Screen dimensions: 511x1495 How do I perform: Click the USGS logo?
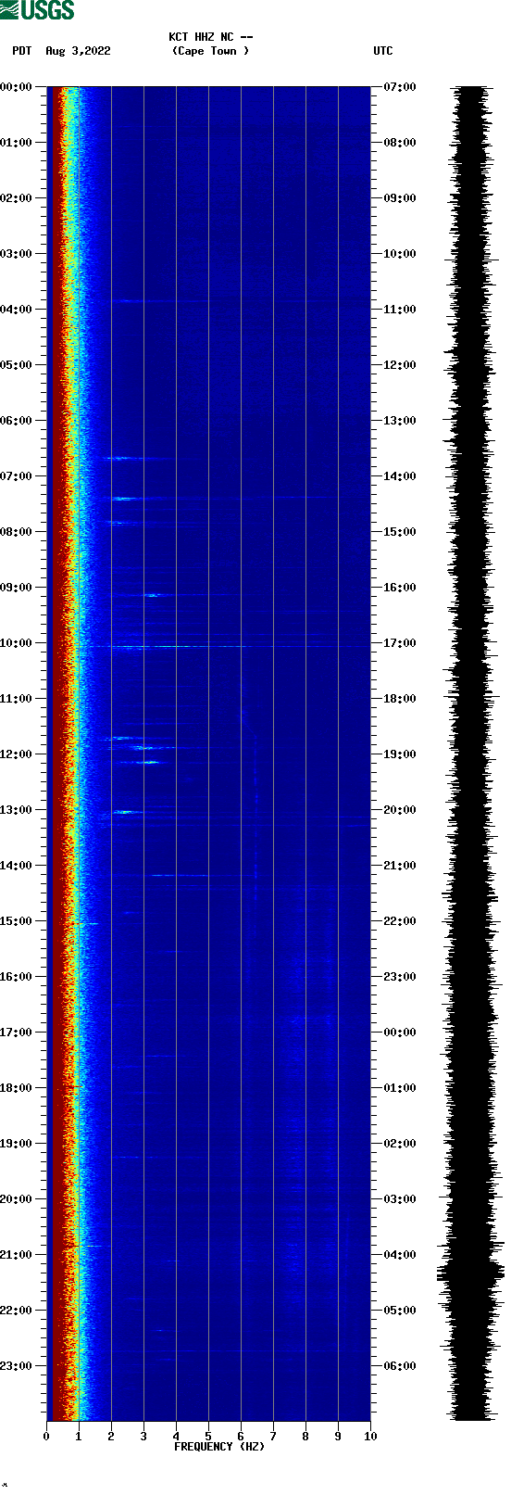tap(37, 10)
